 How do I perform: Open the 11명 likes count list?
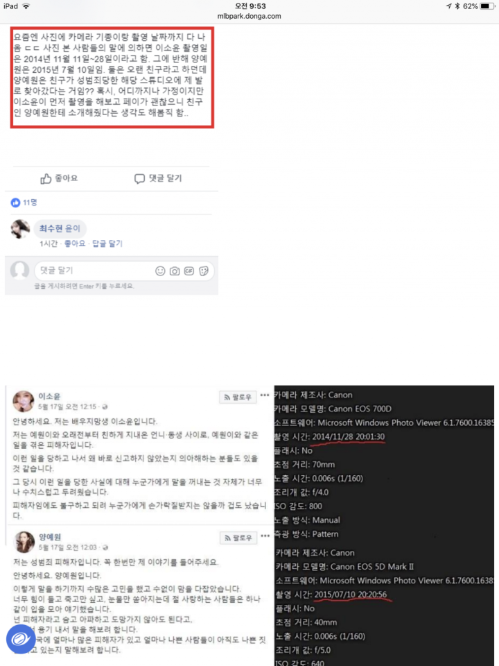tap(30, 203)
